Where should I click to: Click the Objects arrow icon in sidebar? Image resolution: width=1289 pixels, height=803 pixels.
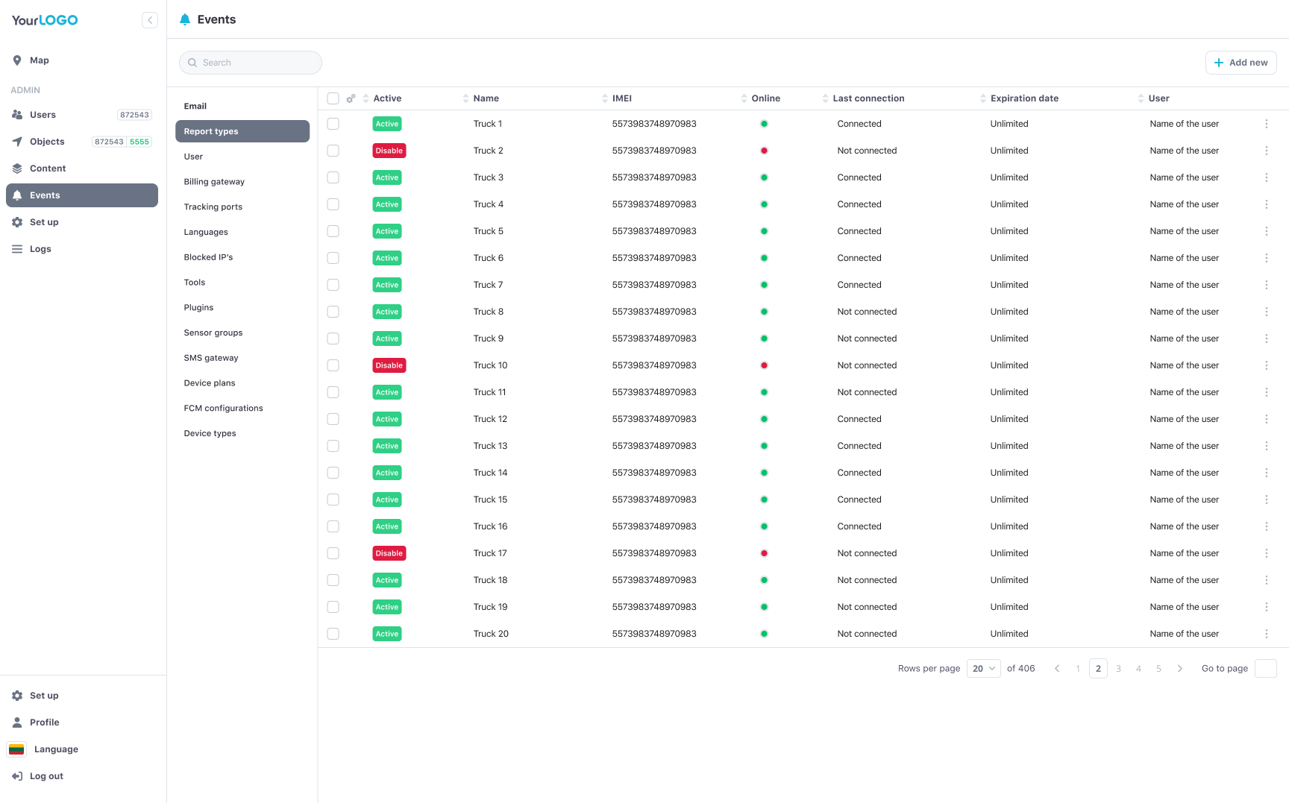pos(17,142)
